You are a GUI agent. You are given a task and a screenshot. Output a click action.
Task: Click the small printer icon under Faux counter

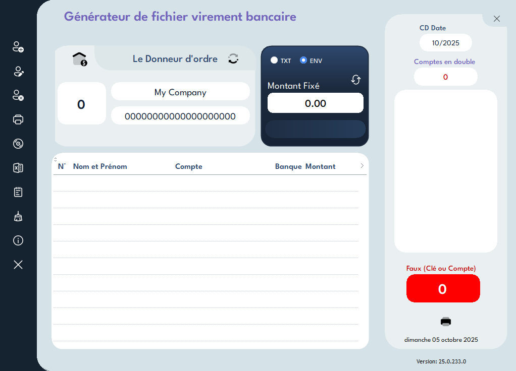tap(445, 322)
